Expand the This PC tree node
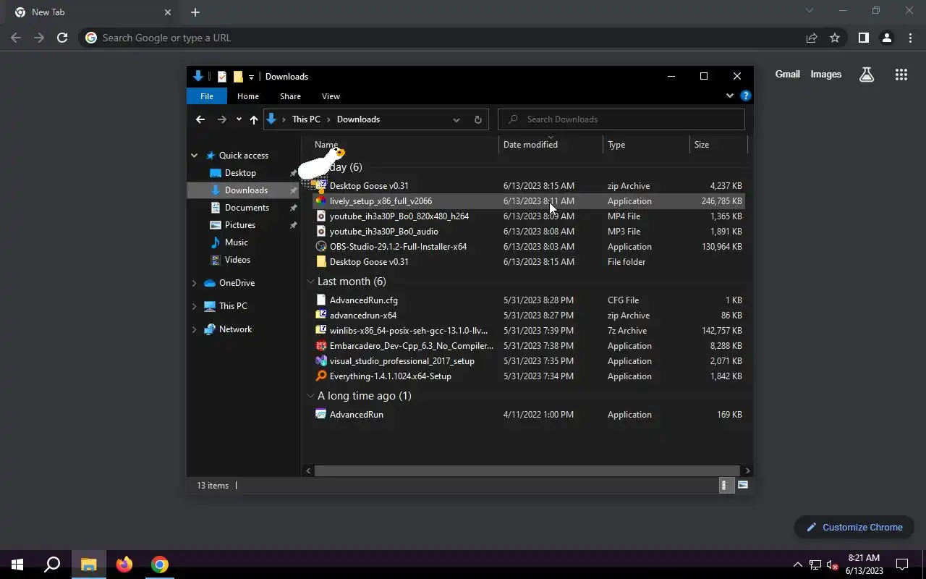 click(x=194, y=306)
